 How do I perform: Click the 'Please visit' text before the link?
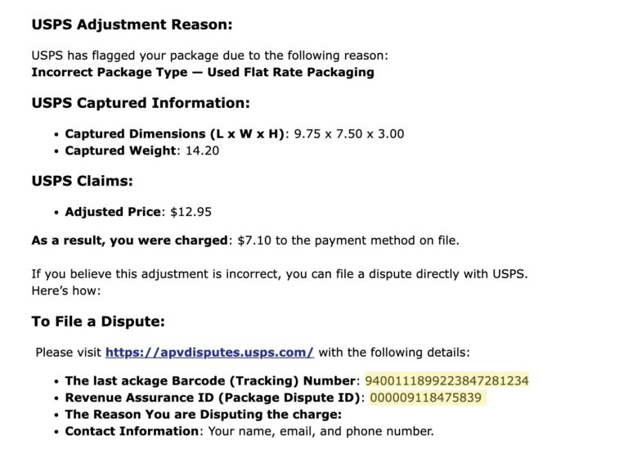pyautogui.click(x=69, y=353)
